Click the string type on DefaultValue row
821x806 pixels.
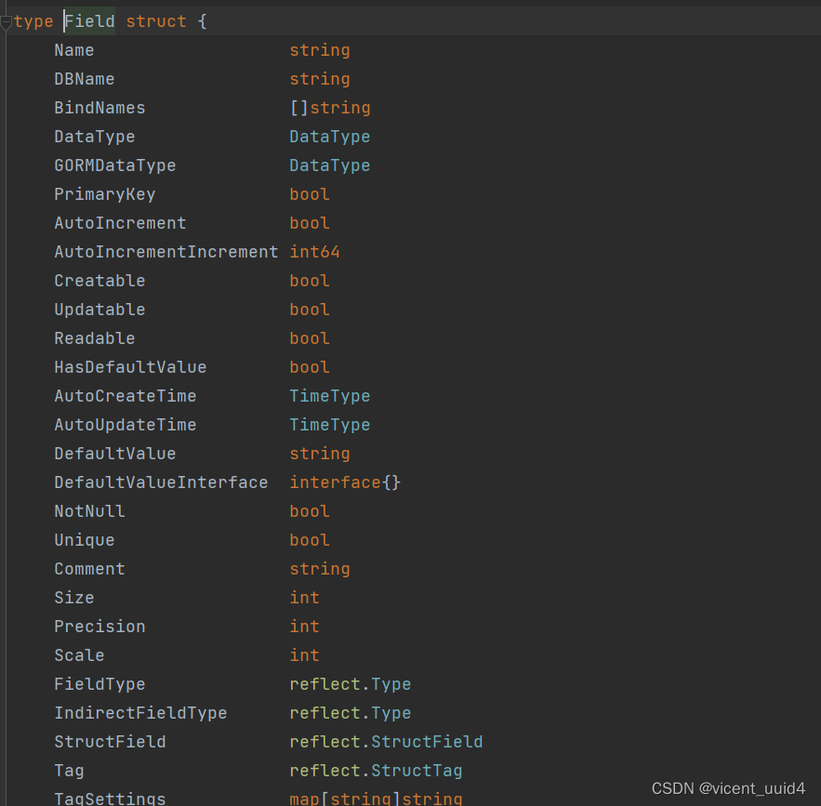pyautogui.click(x=320, y=454)
